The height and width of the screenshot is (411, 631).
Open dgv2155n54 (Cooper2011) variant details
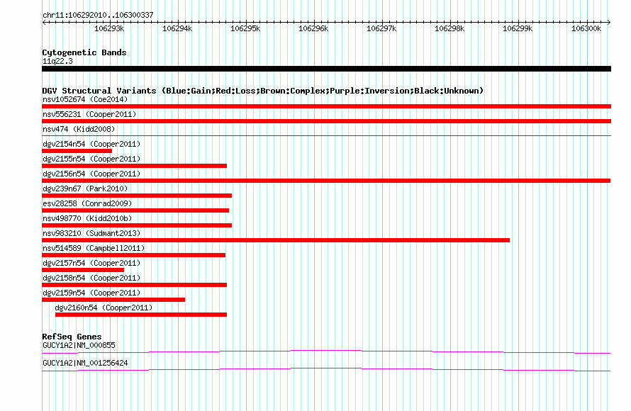point(91,159)
